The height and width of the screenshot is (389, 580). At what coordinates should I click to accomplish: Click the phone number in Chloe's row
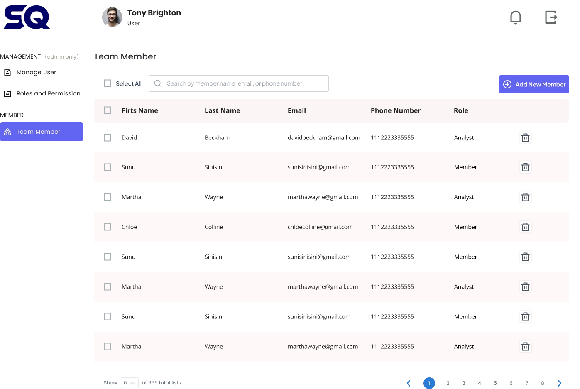tap(392, 227)
